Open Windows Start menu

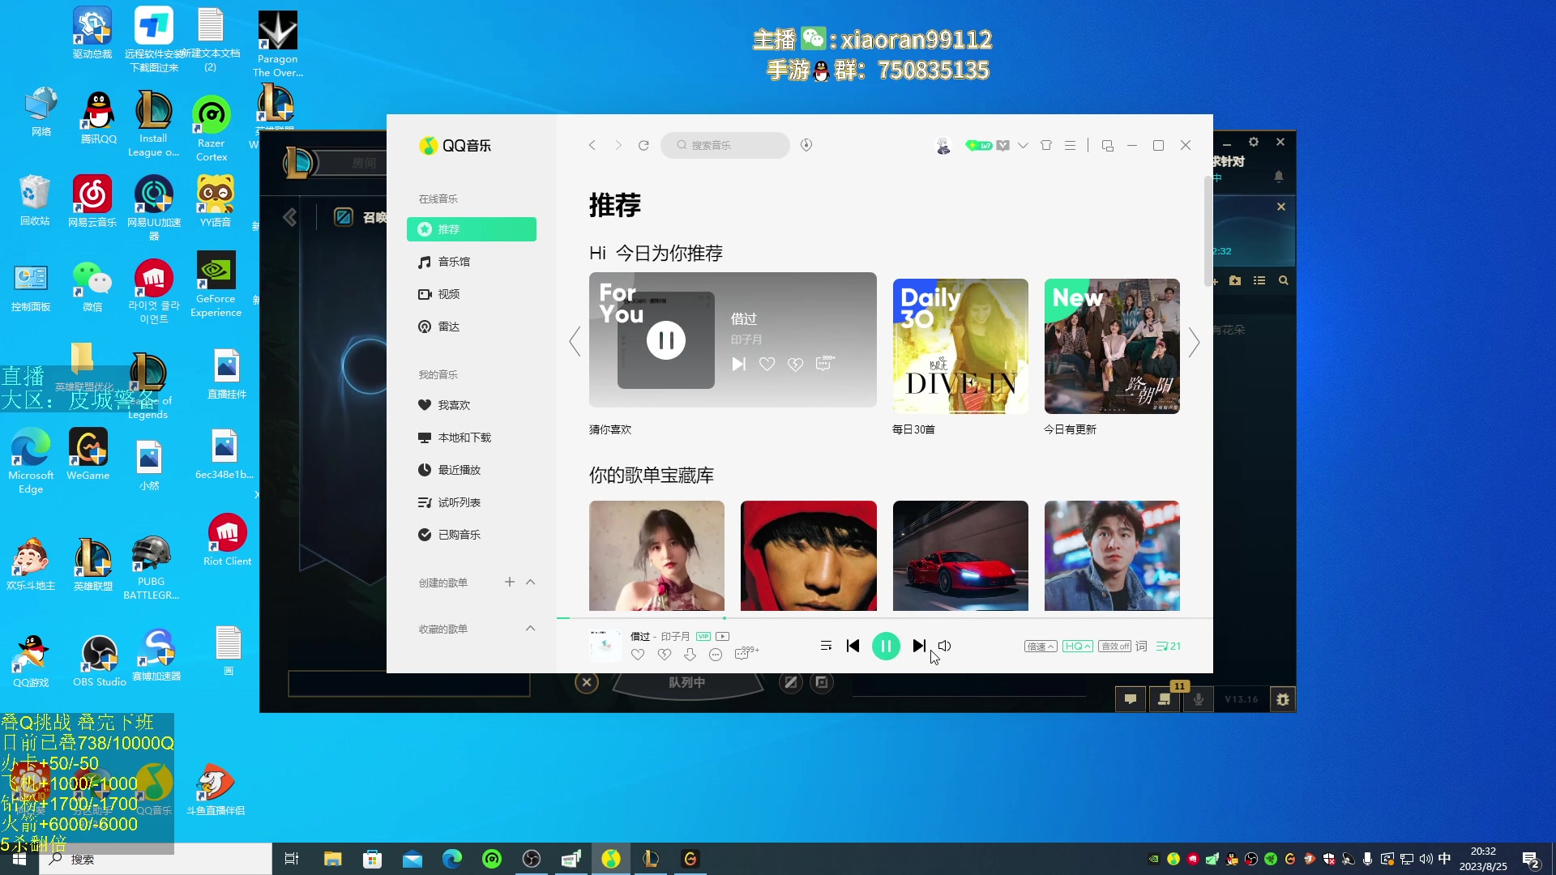point(19,859)
